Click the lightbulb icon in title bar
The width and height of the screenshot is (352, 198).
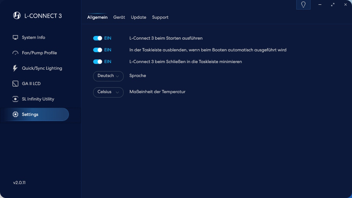(x=303, y=5)
